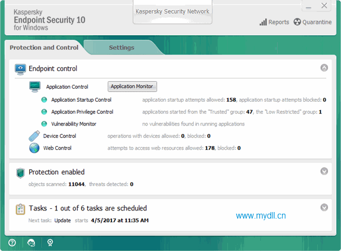Click the Endpoint control monitor eye icon
The height and width of the screenshot is (251, 341).
point(20,69)
